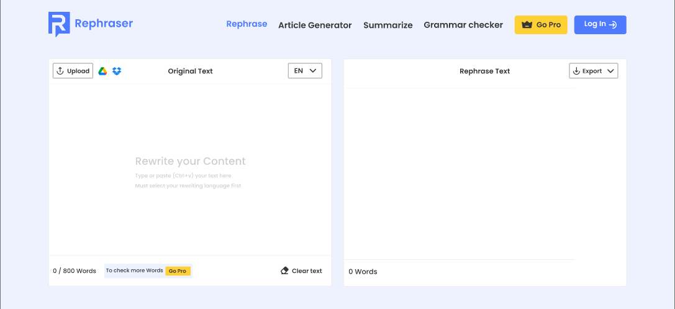Open the EN language dropdown
The height and width of the screenshot is (309, 675).
[x=305, y=71]
